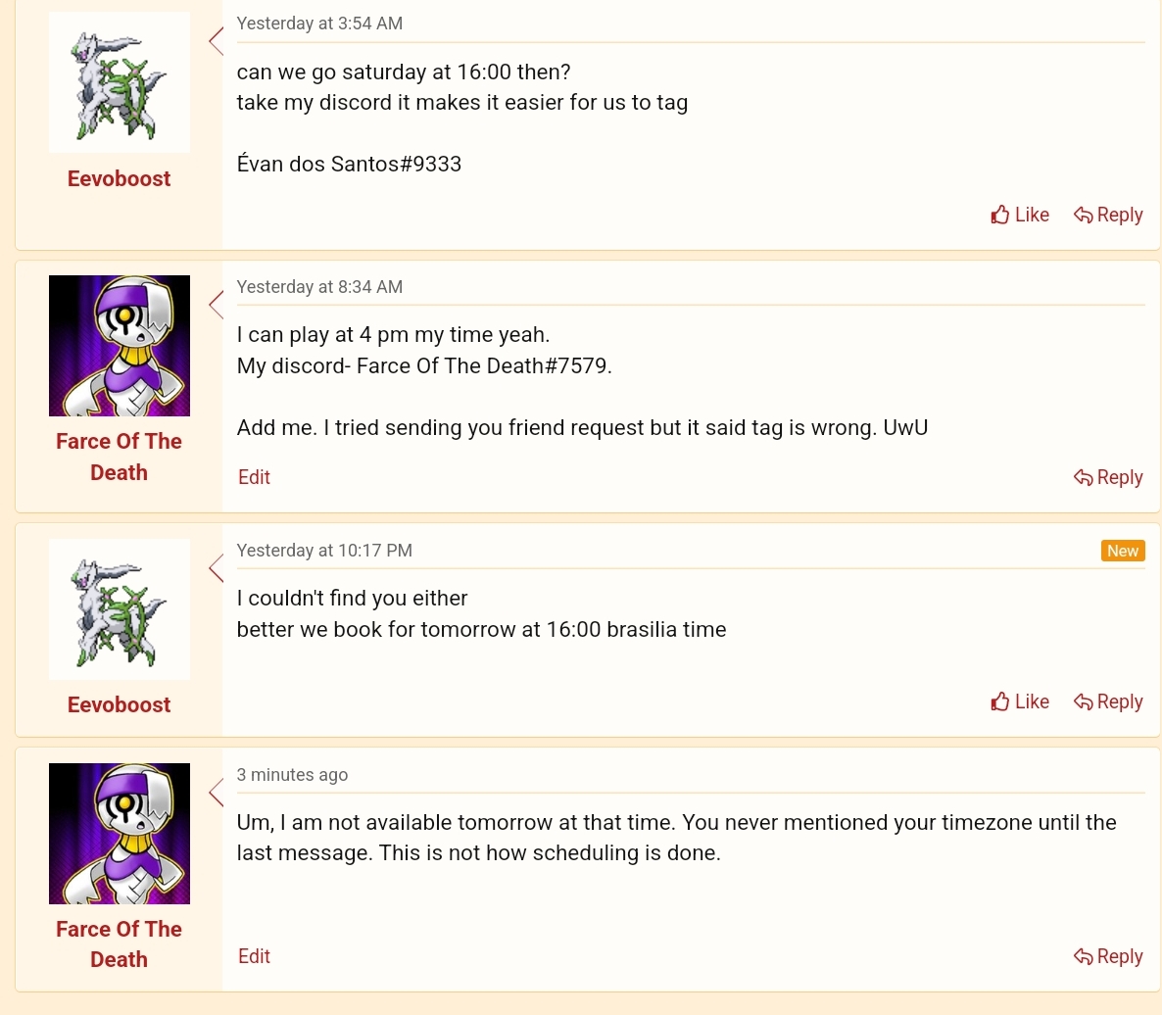Open the Yesterday at 10:17 PM timestamp
The width and height of the screenshot is (1162, 1015).
(324, 551)
